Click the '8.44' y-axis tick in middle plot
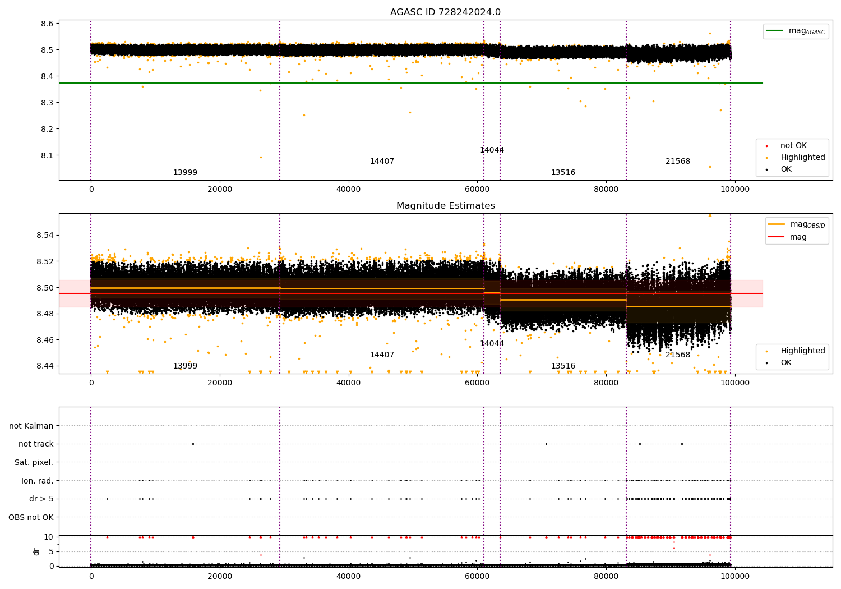Viewport: 841px width, 589px height. point(45,366)
